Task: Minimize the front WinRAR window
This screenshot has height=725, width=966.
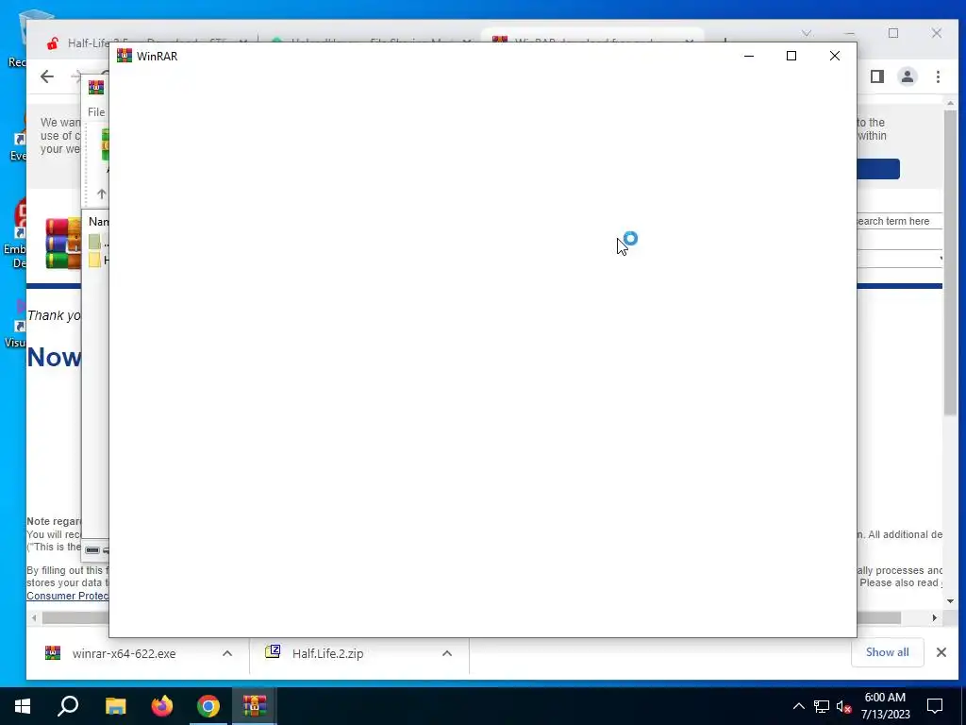Action: coord(749,56)
